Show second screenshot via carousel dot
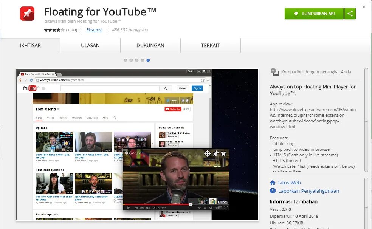 tap(131, 60)
